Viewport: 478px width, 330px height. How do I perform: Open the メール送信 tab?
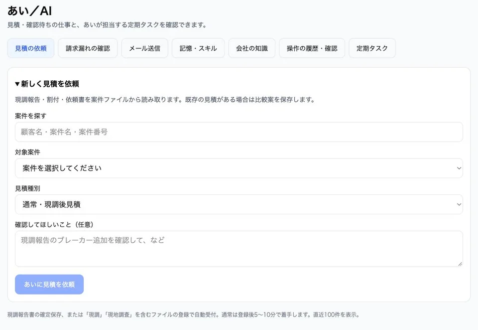(x=145, y=48)
